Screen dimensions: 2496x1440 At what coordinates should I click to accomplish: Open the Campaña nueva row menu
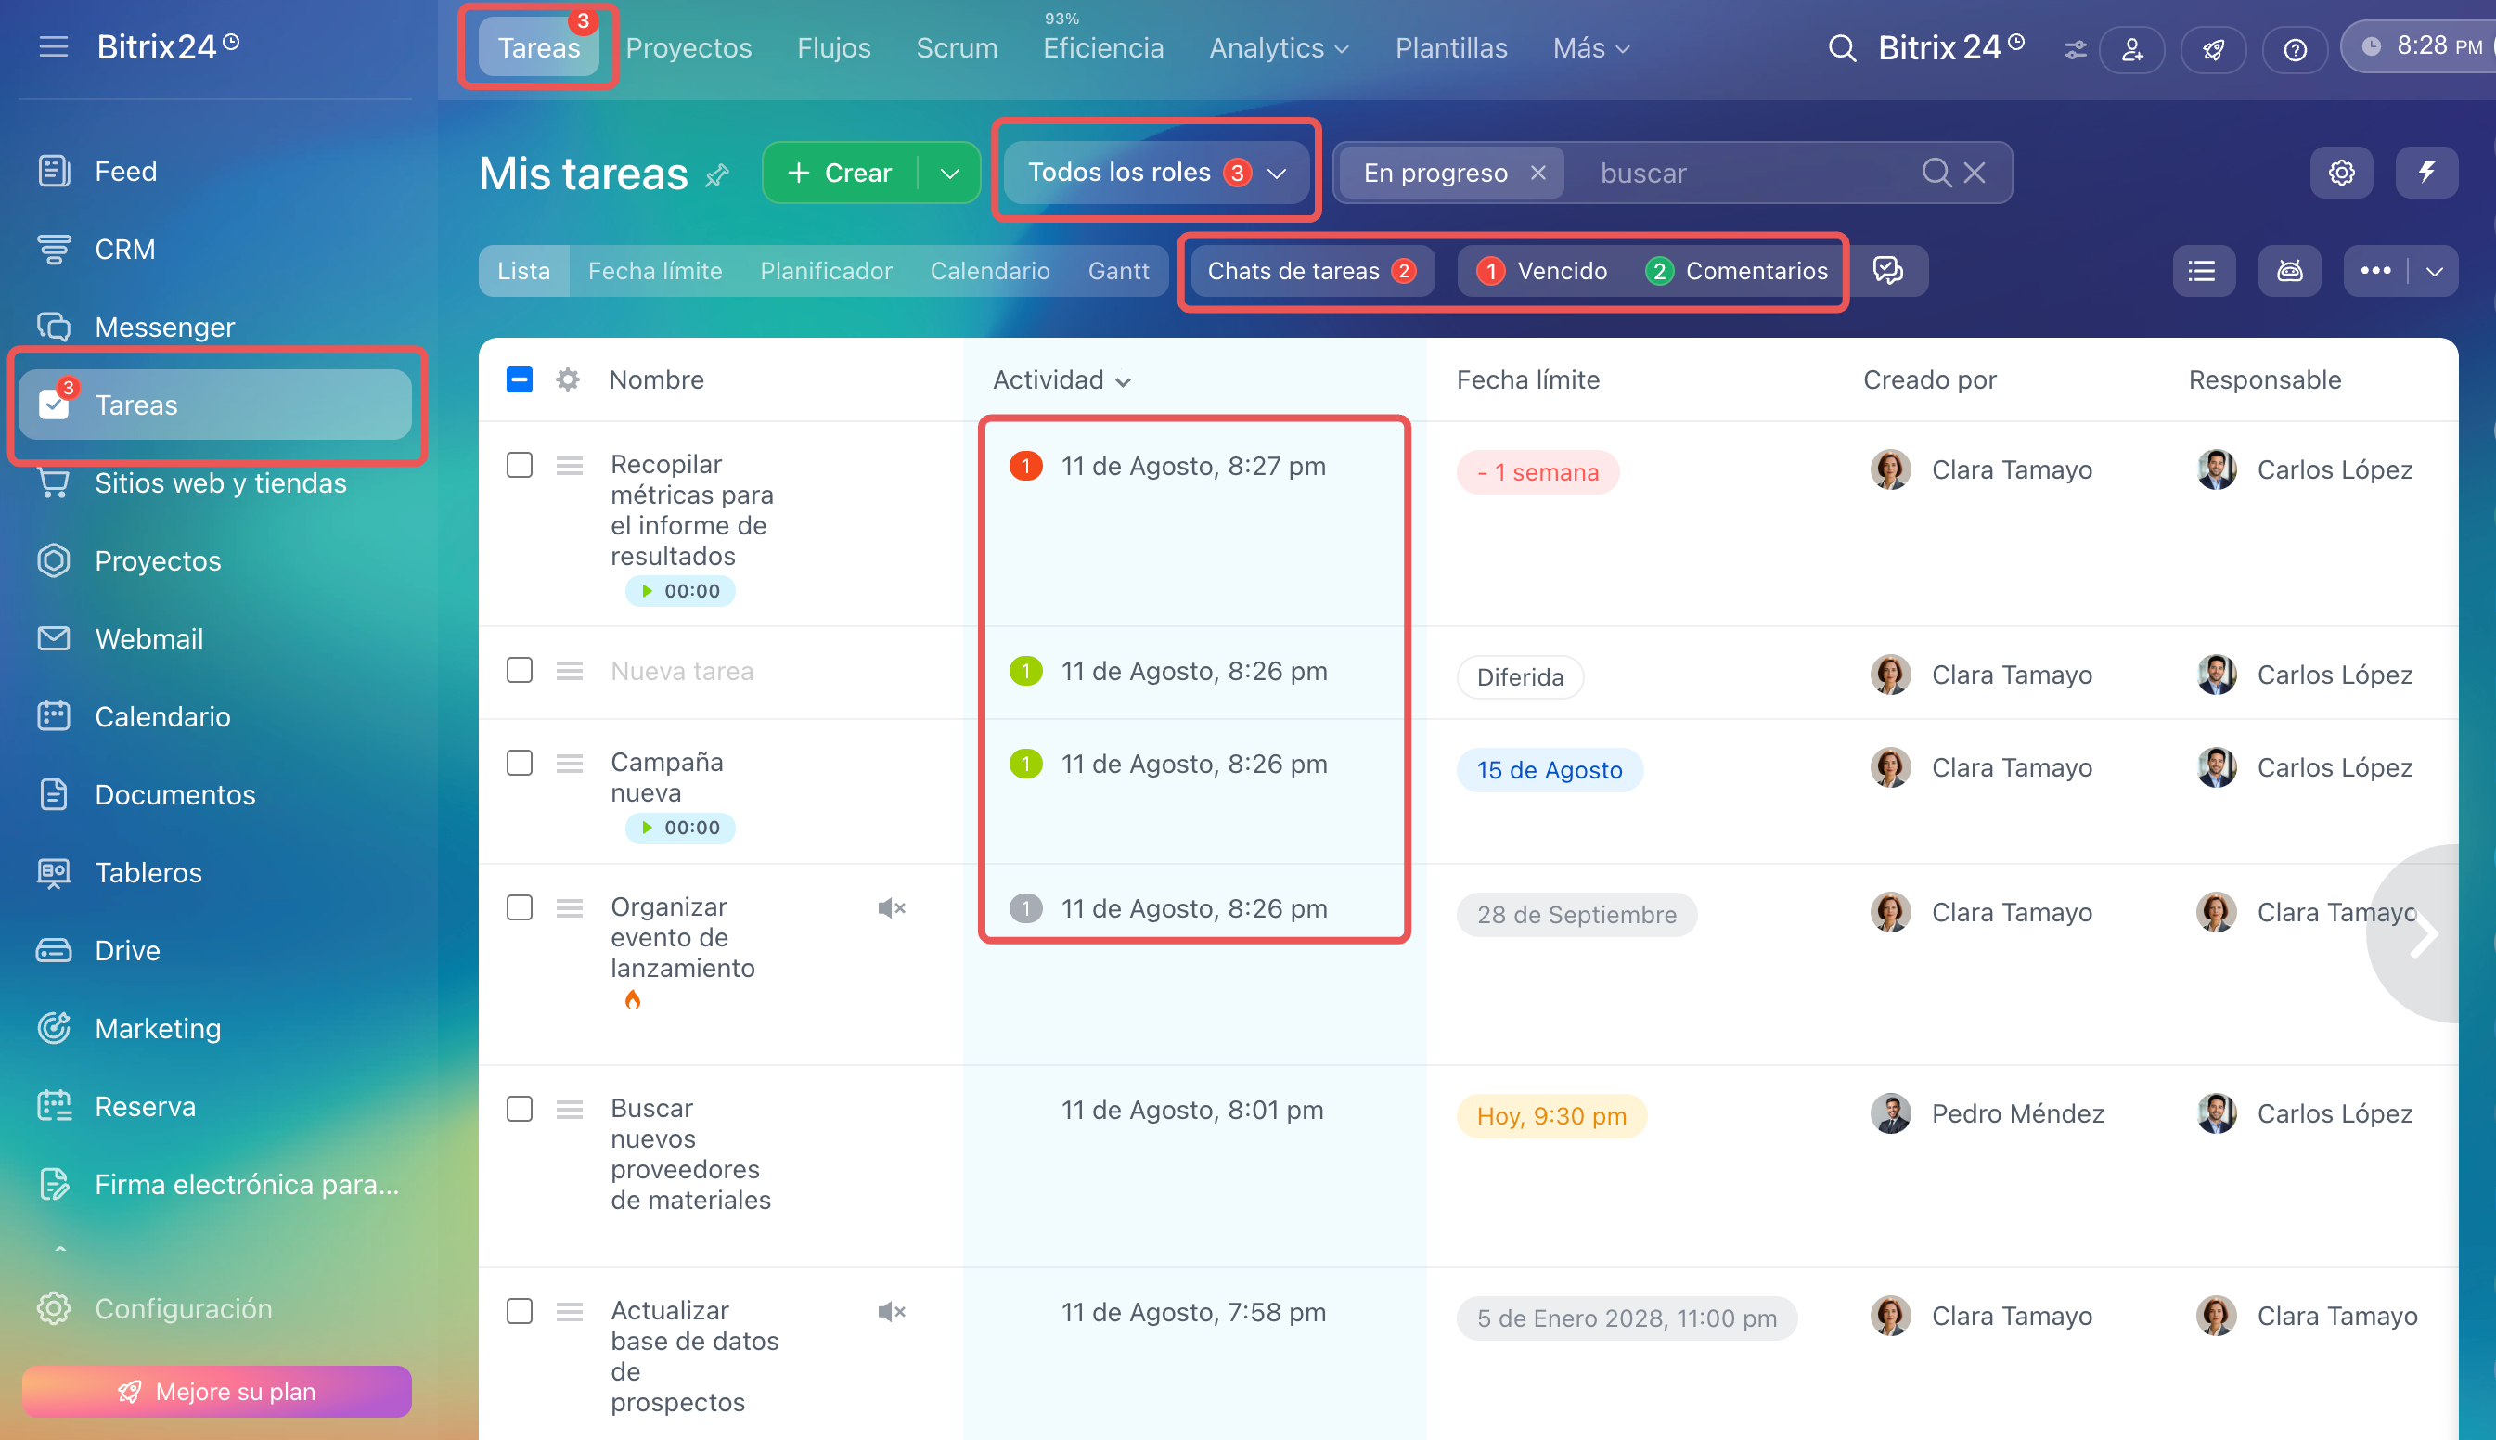(x=570, y=764)
